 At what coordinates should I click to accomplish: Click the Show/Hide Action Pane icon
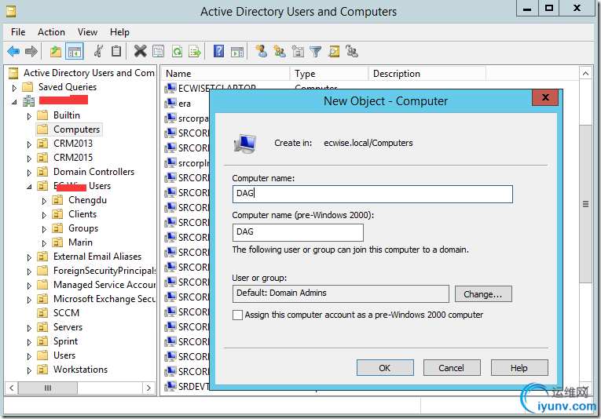tap(237, 51)
